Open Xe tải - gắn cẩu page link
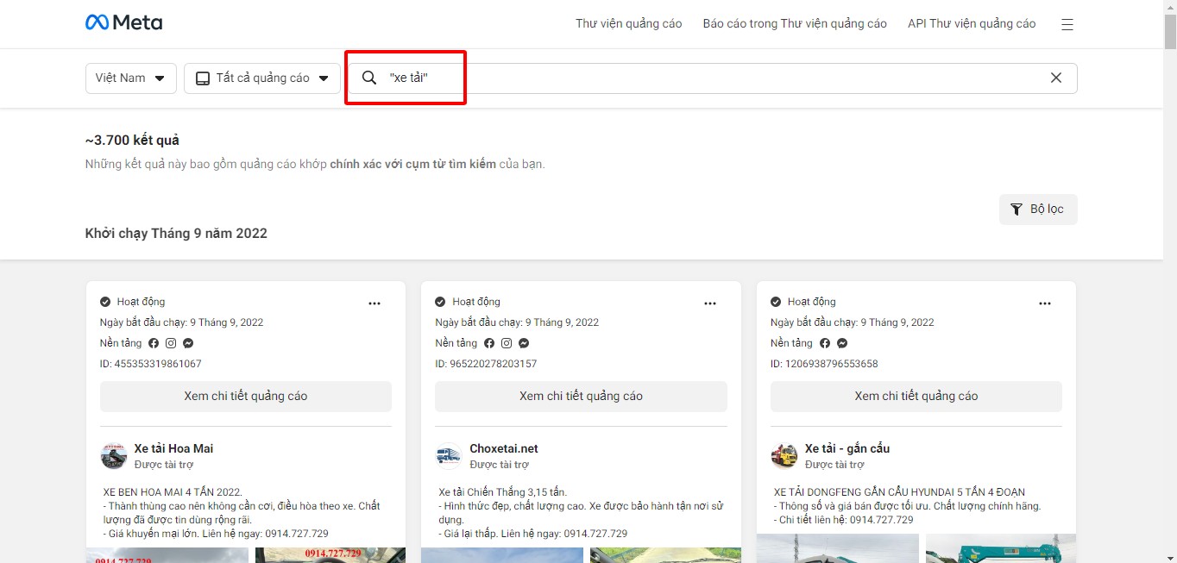 pyautogui.click(x=847, y=448)
